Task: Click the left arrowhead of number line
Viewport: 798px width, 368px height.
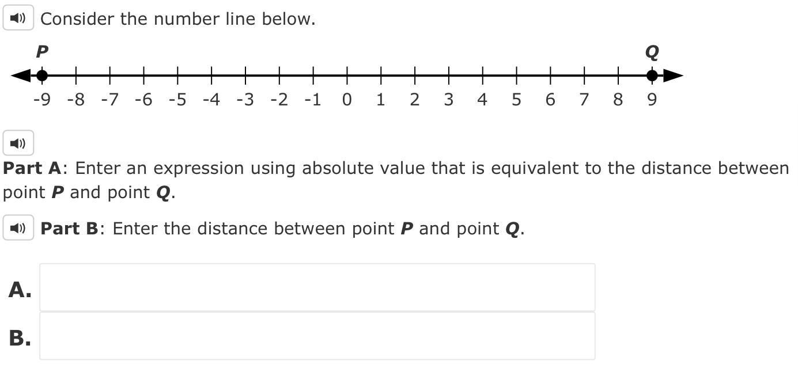Action: click(20, 75)
